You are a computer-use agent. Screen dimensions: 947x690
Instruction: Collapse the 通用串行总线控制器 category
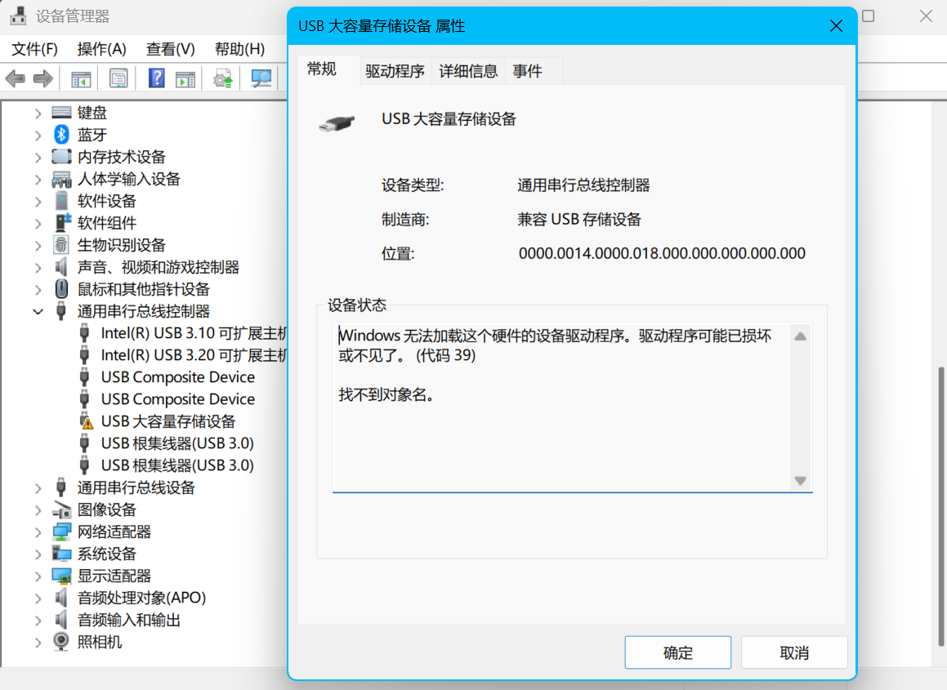(38, 311)
